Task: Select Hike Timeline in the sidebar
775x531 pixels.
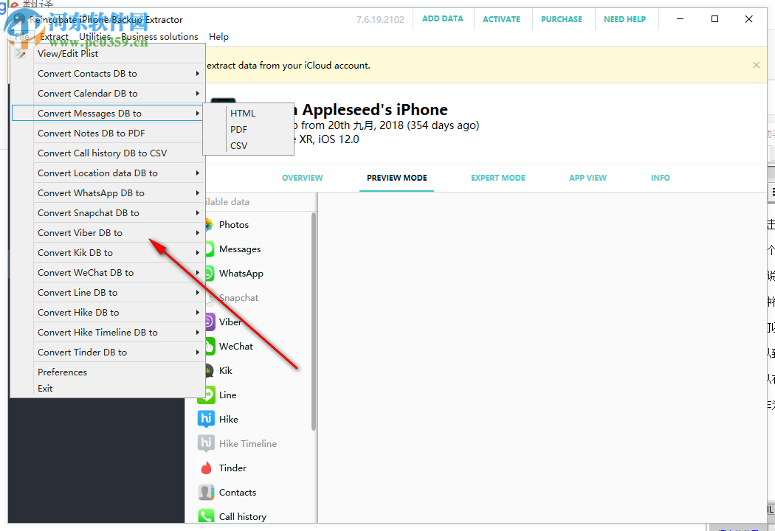Action: click(248, 443)
